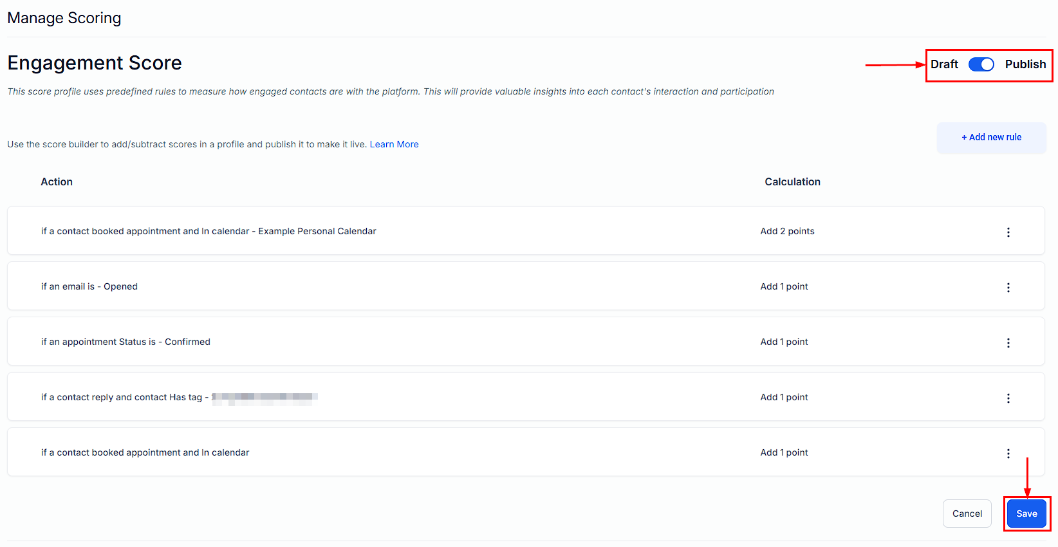Cancel changes to the scoring profile
The height and width of the screenshot is (547, 1058).
tap(967, 514)
